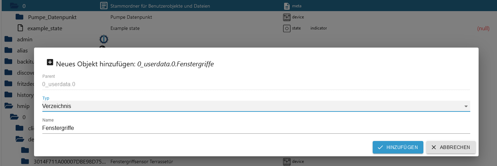Expand the alias folder
497x166 pixels.
click(8, 50)
